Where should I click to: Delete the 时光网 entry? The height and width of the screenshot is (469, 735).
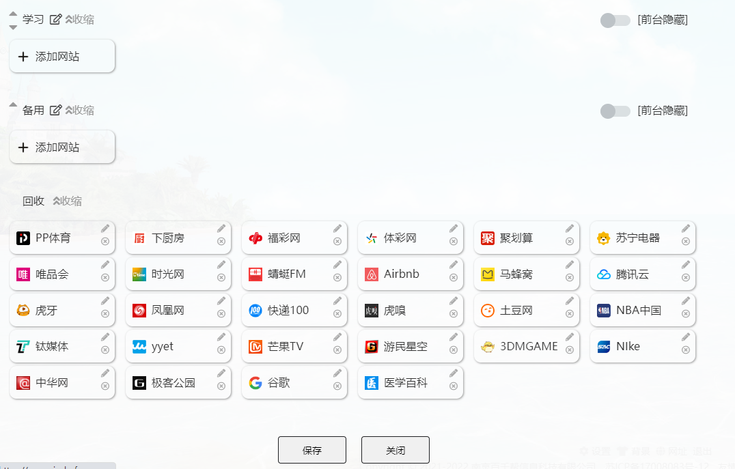tap(221, 277)
